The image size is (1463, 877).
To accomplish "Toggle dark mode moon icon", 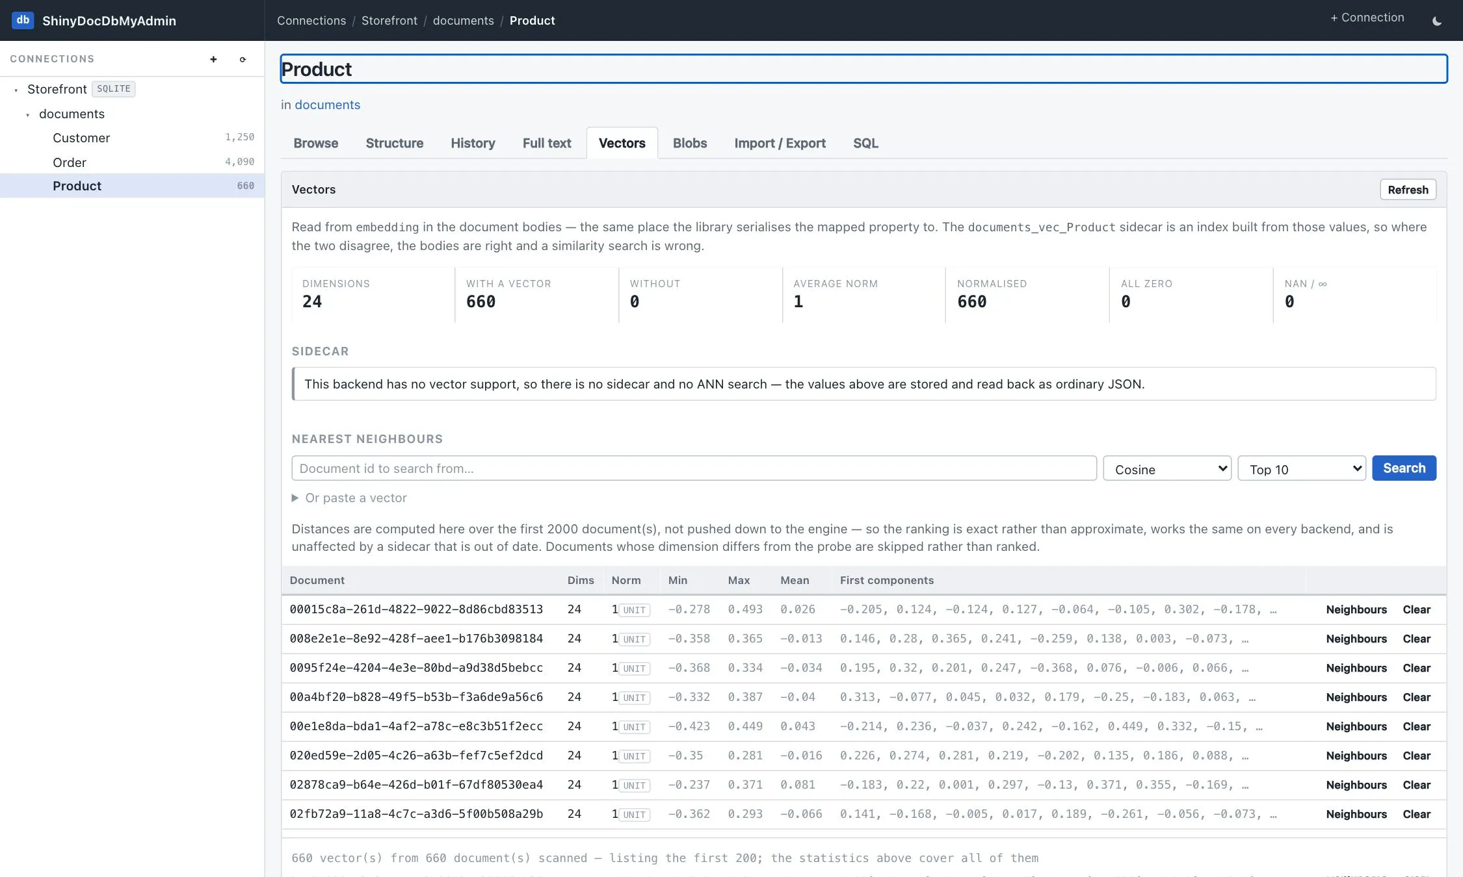I will (1437, 21).
